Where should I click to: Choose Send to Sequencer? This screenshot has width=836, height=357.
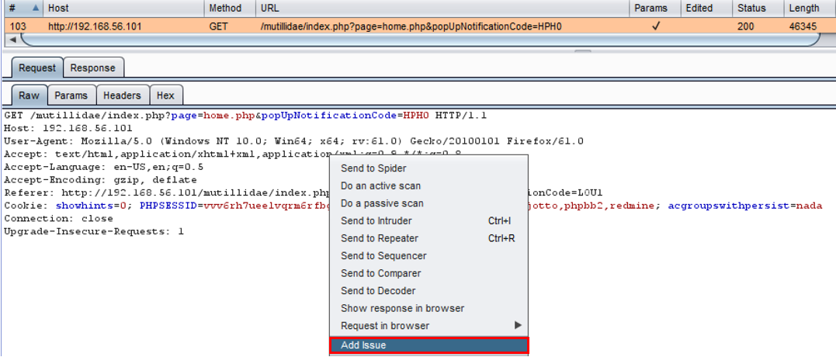coord(428,256)
